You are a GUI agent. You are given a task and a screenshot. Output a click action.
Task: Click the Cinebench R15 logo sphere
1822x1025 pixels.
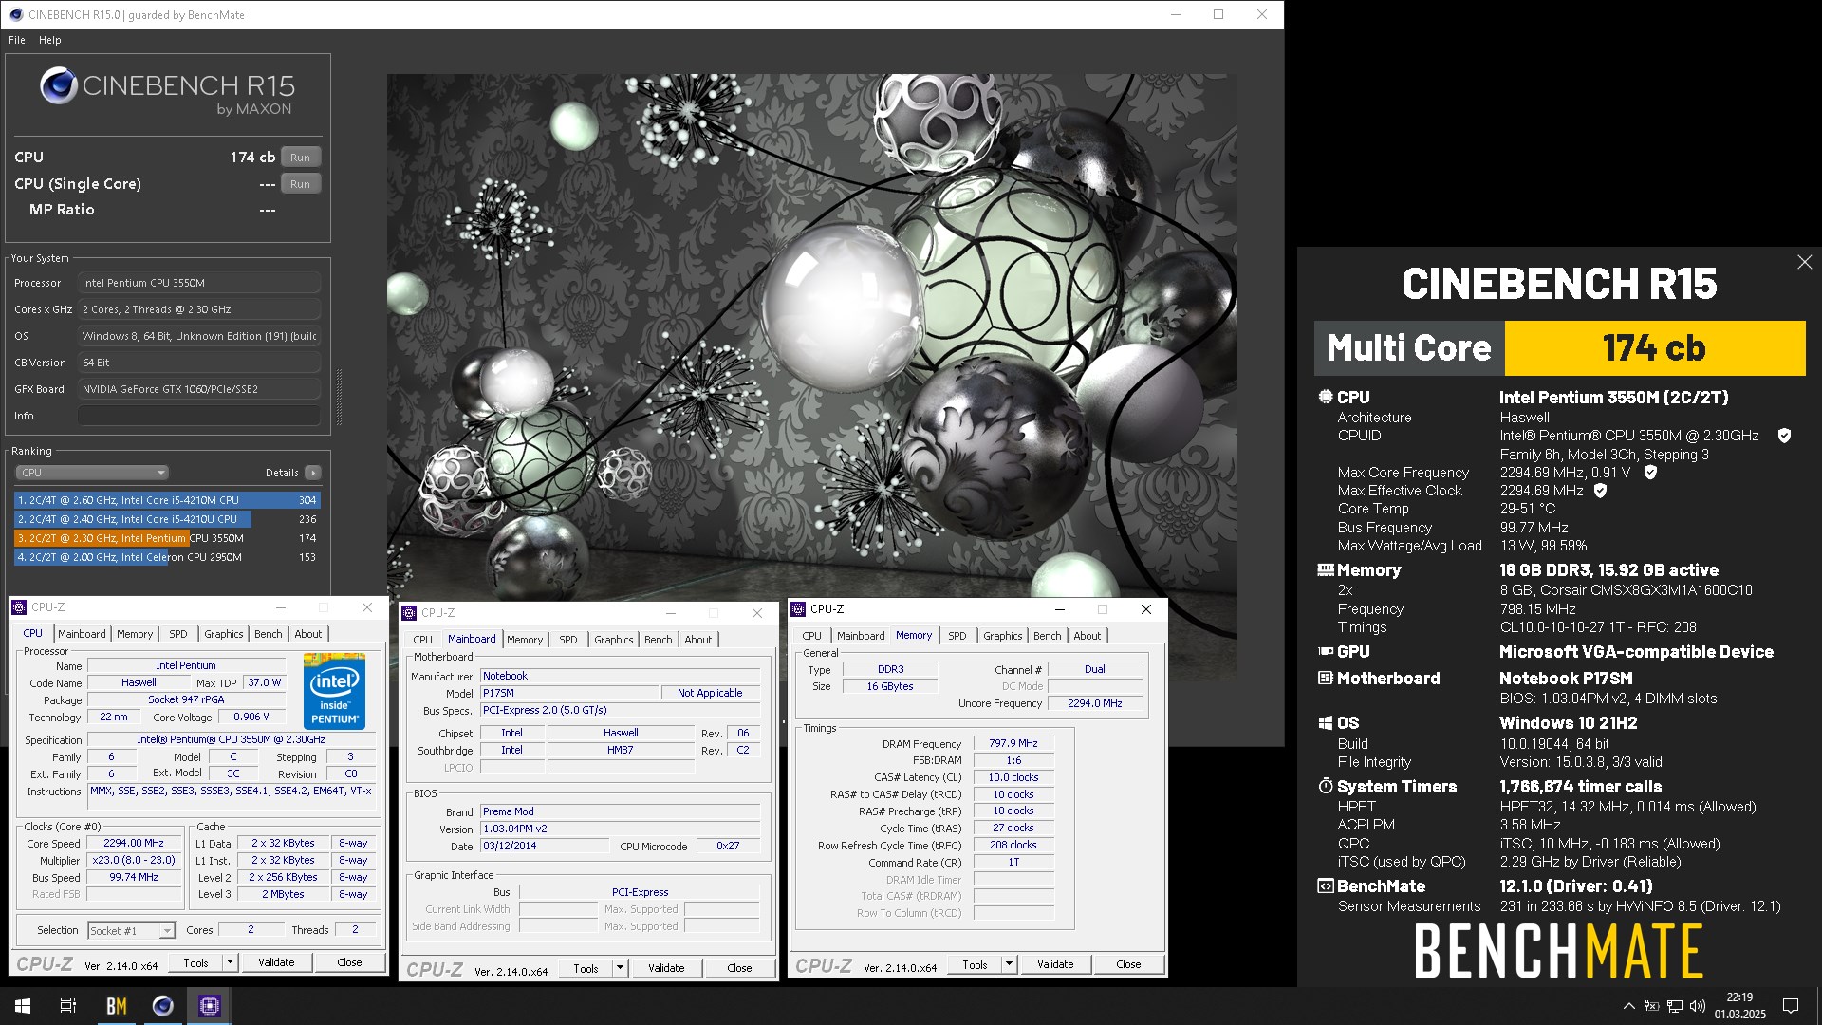pyautogui.click(x=58, y=86)
